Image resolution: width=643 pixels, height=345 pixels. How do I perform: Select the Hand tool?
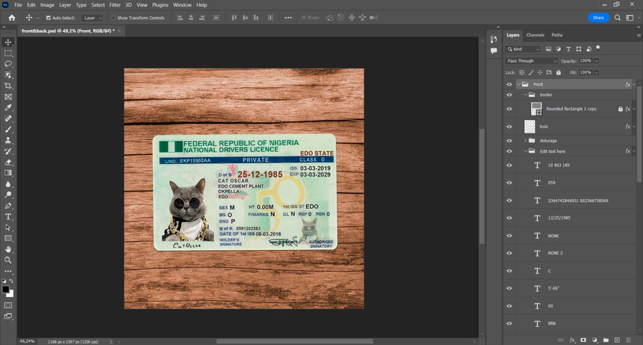[x=8, y=249]
